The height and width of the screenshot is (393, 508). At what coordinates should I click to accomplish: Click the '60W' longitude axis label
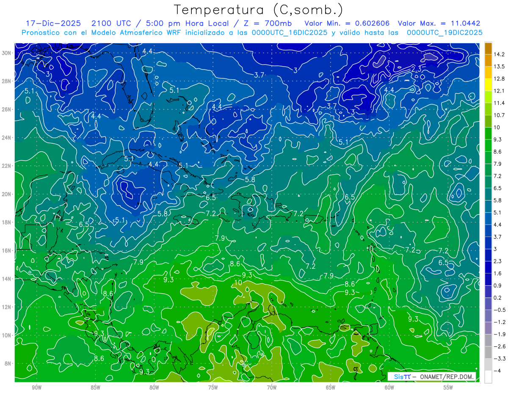click(389, 388)
